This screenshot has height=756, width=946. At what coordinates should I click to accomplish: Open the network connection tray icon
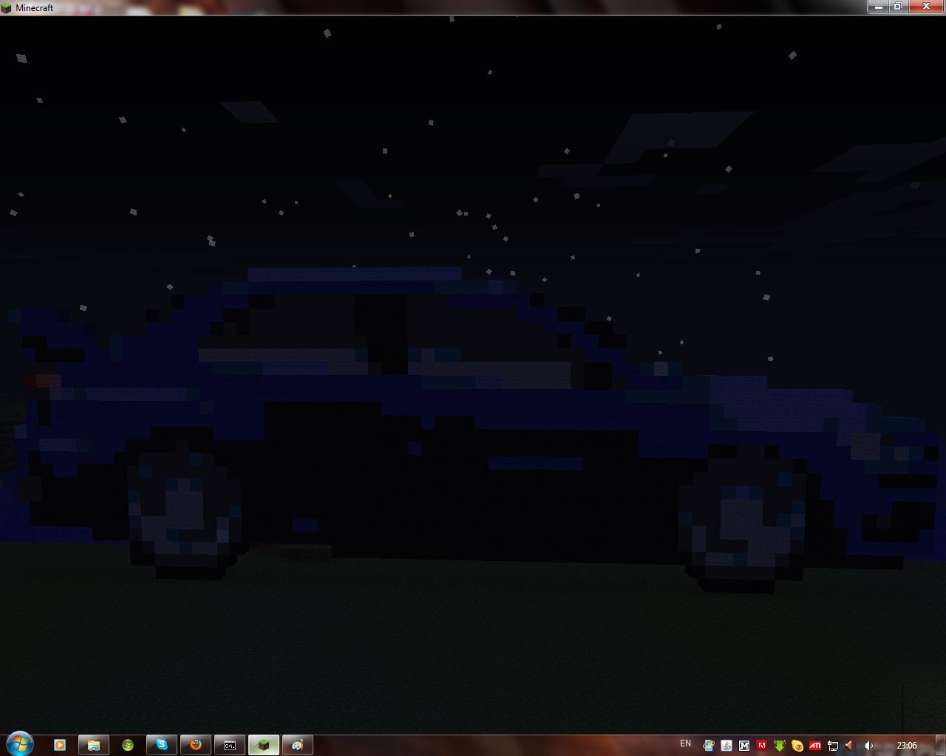[833, 746]
